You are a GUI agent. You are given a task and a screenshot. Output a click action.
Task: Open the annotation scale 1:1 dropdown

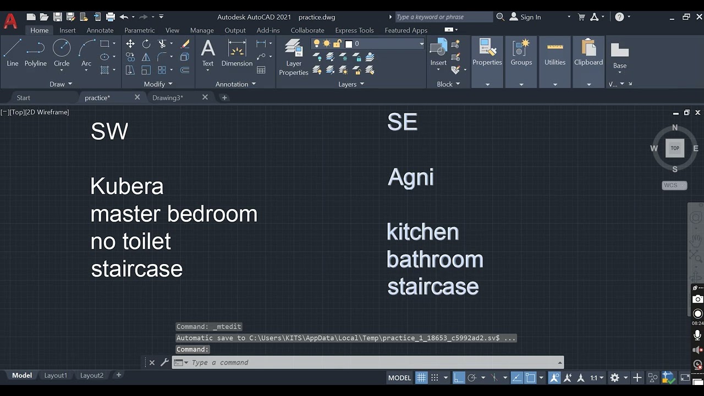pos(597,378)
